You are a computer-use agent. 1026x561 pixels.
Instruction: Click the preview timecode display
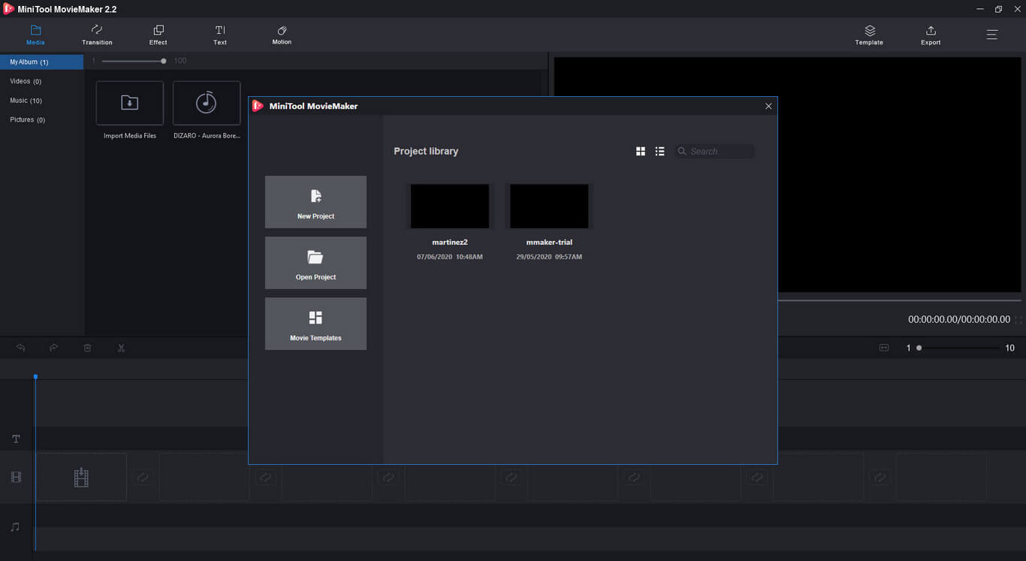(x=959, y=319)
